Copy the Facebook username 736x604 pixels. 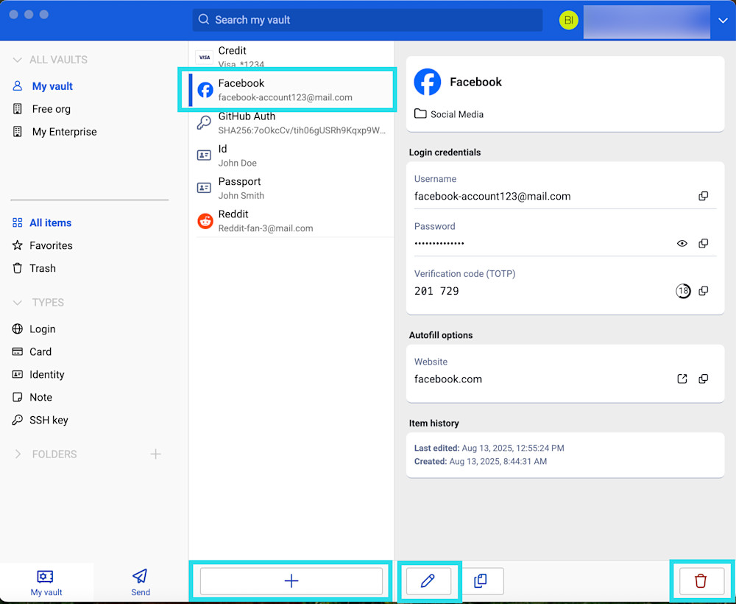coord(703,196)
